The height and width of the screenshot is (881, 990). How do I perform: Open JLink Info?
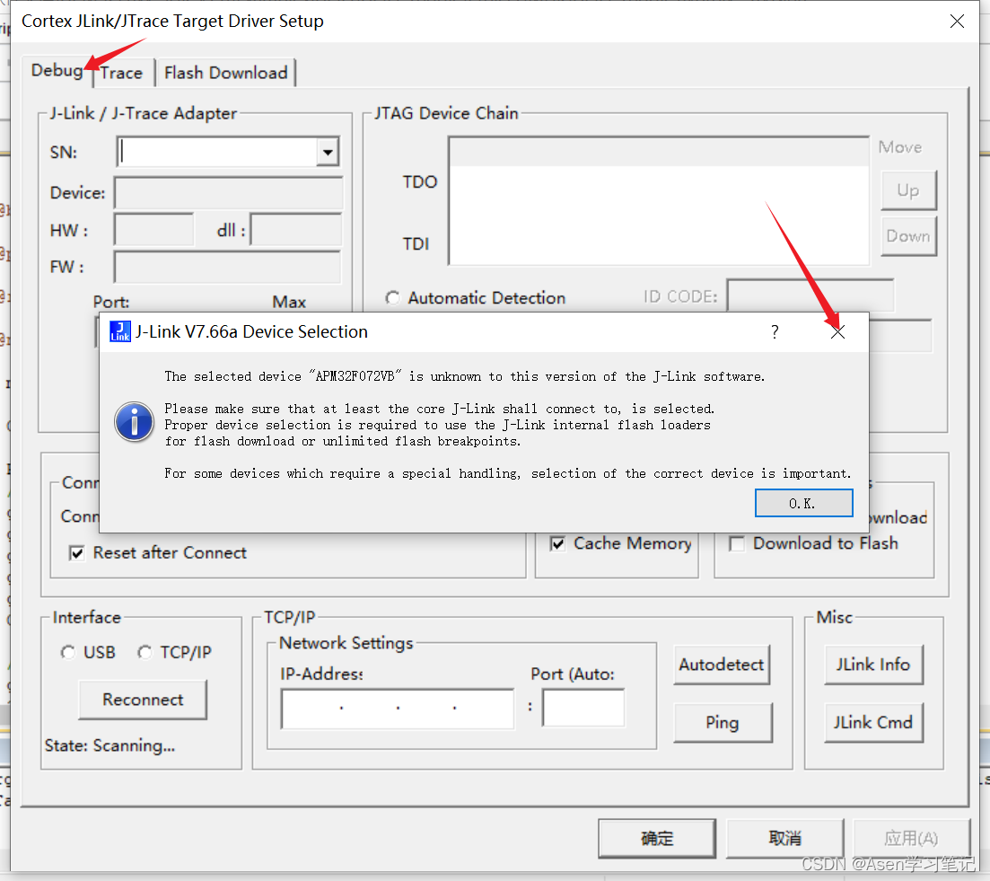873,665
